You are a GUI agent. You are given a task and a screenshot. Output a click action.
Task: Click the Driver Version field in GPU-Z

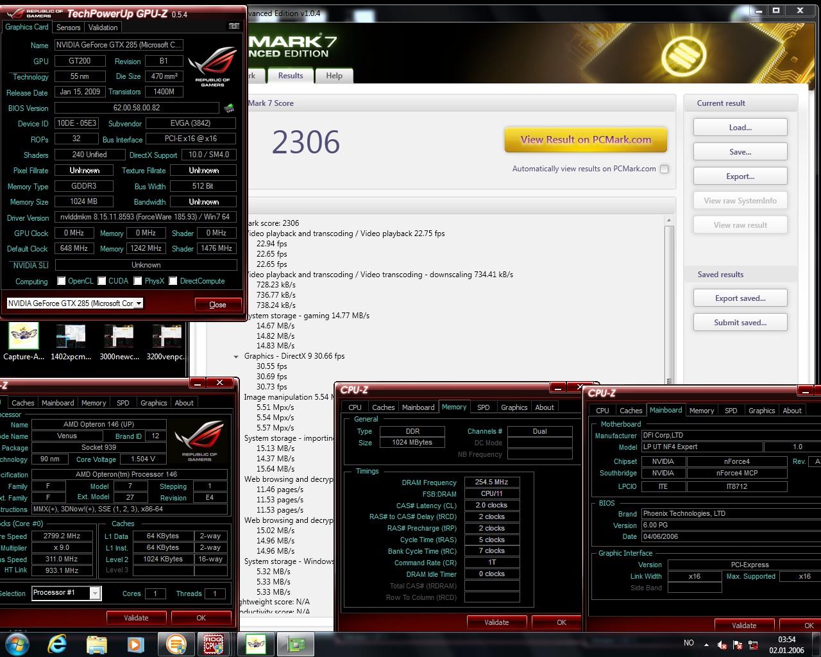(146, 218)
